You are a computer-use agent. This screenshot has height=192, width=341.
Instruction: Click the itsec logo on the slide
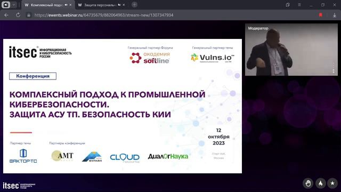click(40, 52)
